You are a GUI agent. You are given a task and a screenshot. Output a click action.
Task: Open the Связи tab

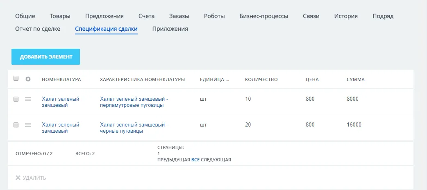[x=311, y=16]
